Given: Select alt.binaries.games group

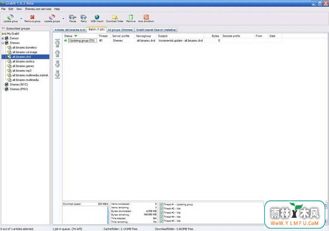Looking at the screenshot, I should click(x=23, y=66).
